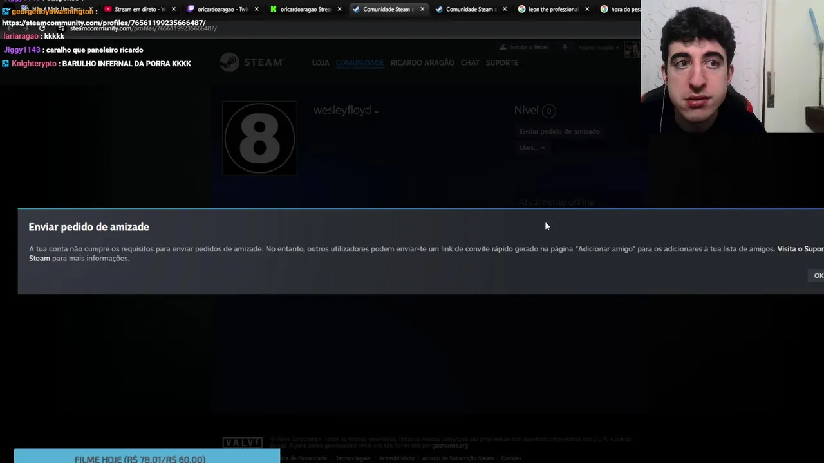Open the SUPORTE menu item
Screen dimensions: 824x463
tap(502, 62)
